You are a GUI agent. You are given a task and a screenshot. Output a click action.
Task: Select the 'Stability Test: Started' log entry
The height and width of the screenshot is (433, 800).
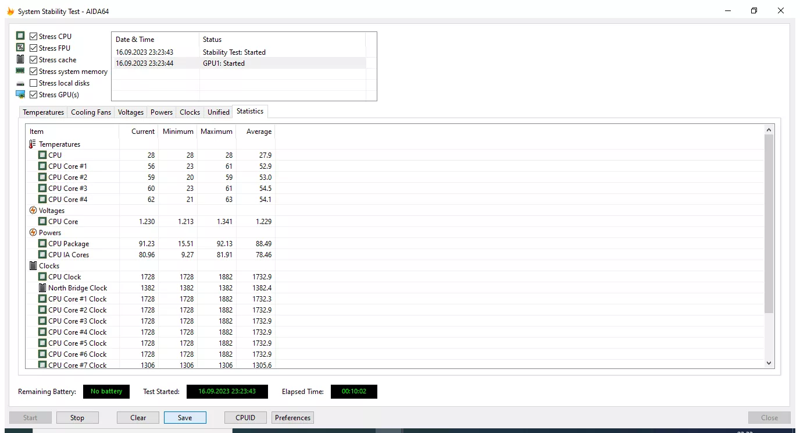click(x=239, y=52)
